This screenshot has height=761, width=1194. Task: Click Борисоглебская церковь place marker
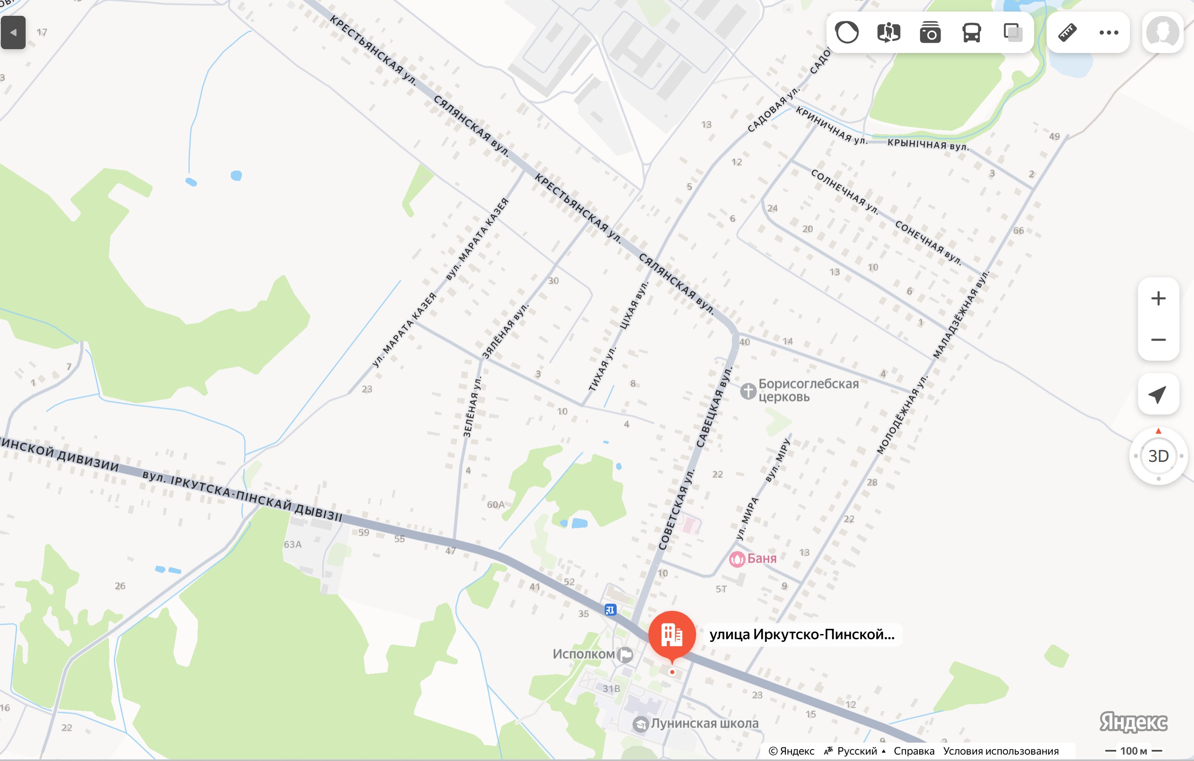pyautogui.click(x=748, y=391)
